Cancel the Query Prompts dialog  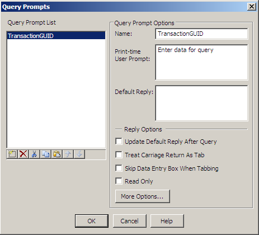[x=130, y=221]
